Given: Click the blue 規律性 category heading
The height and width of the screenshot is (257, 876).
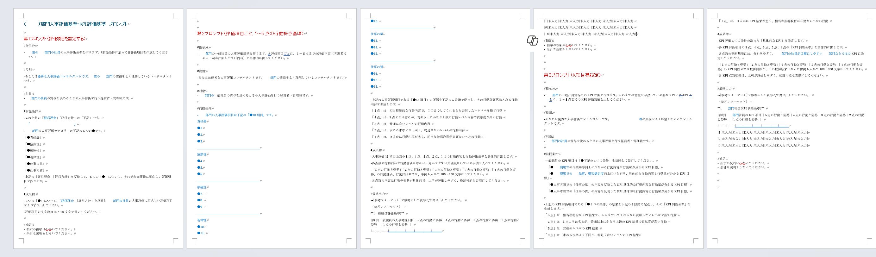Looking at the screenshot, I should (202, 220).
